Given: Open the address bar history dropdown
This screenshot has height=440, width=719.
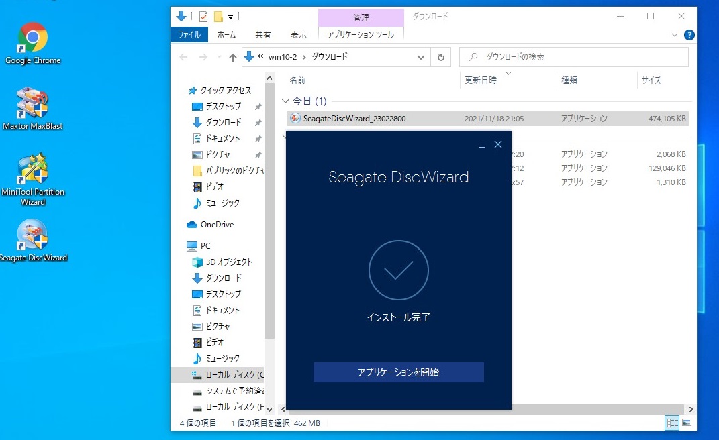Looking at the screenshot, I should (x=420, y=57).
